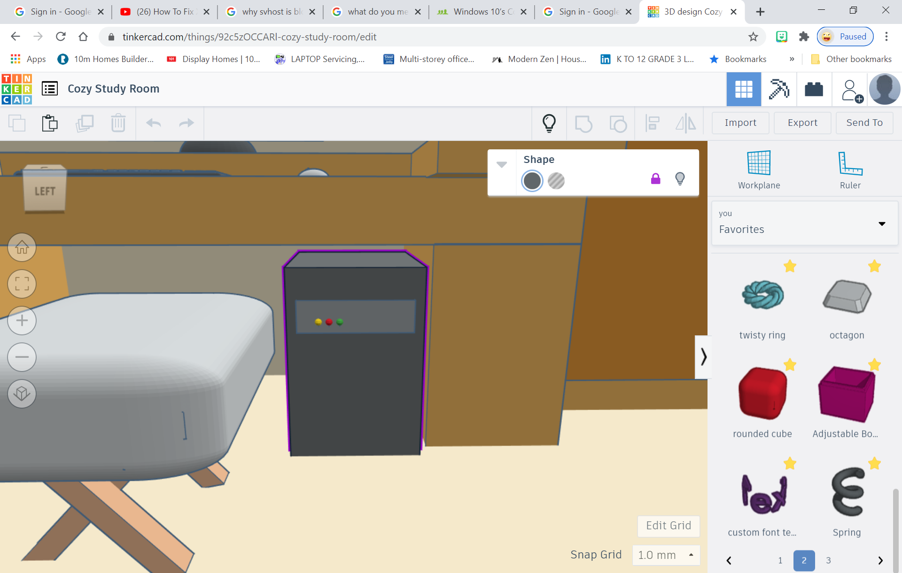Delete the selected shape with trash icon
This screenshot has height=573, width=902.
(x=118, y=123)
